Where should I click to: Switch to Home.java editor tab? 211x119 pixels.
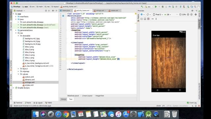click(66, 10)
